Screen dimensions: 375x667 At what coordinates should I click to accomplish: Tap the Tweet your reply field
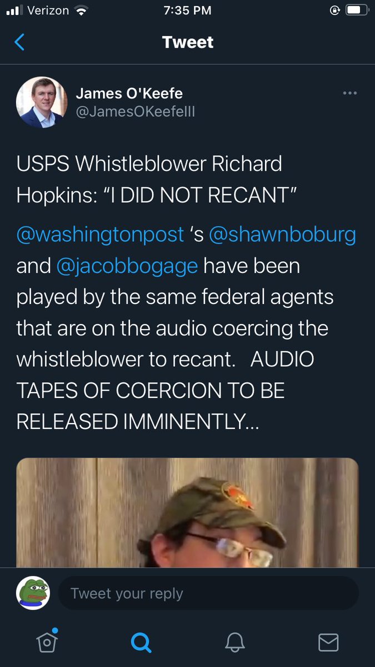(208, 593)
